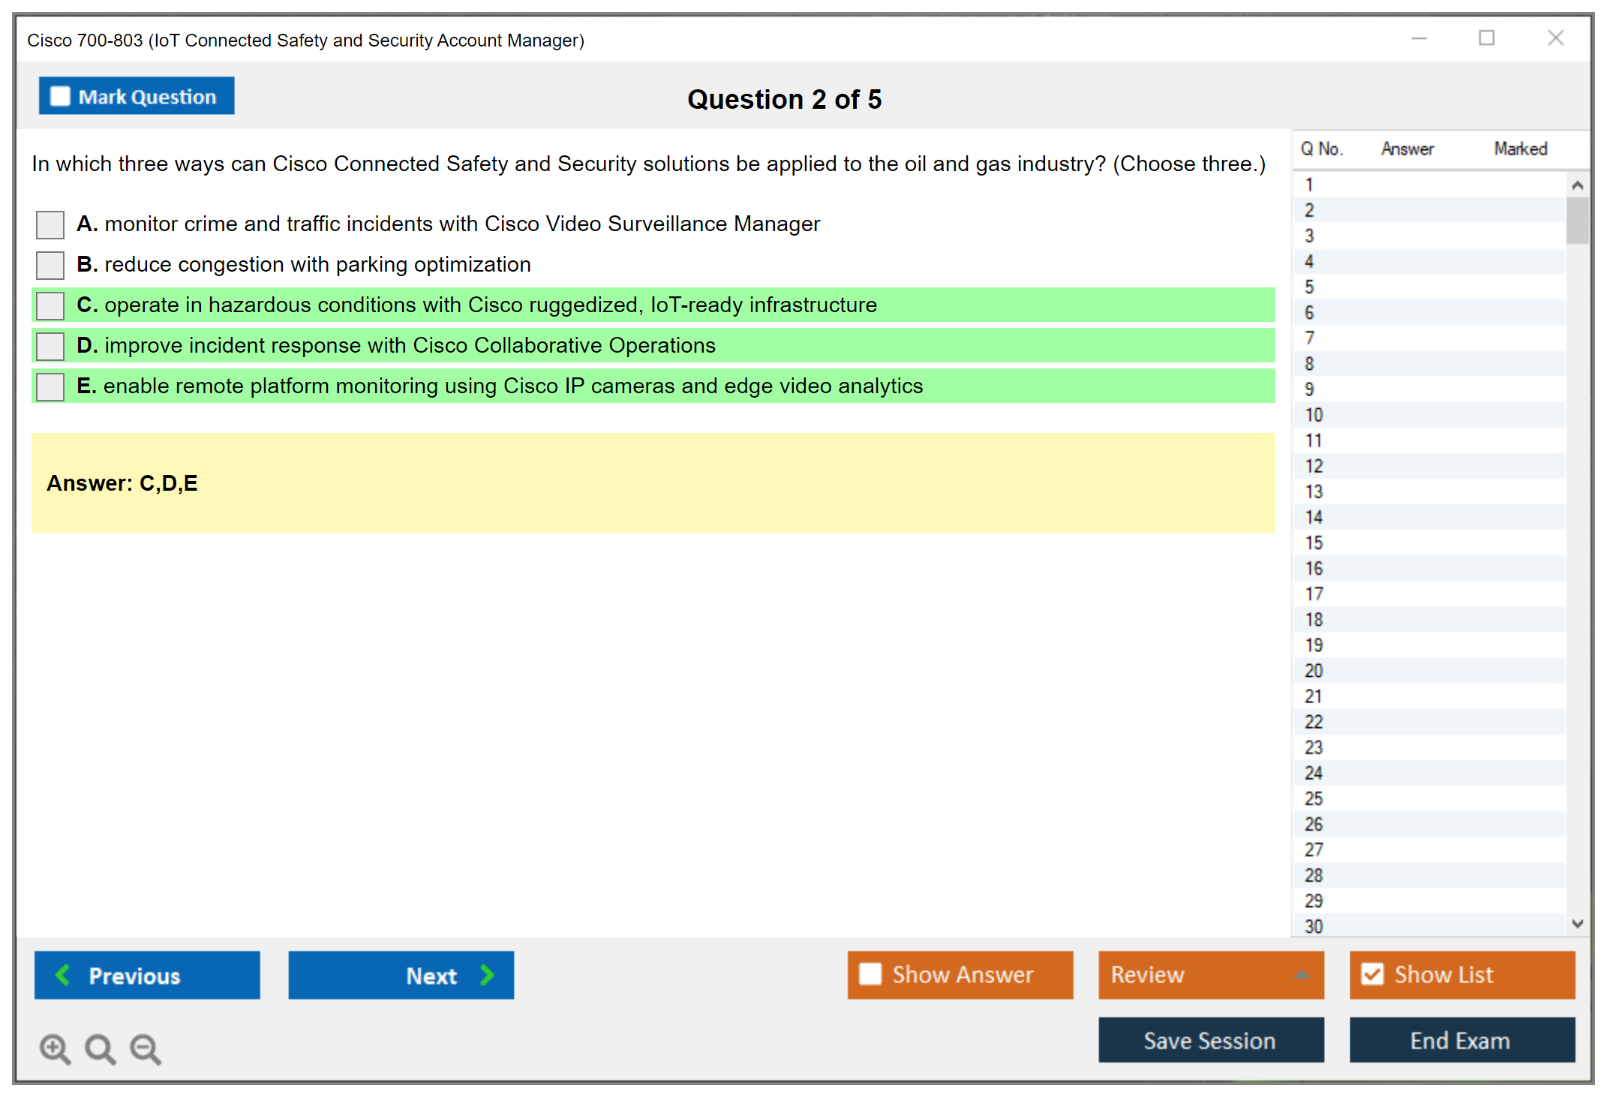Click the End Exam button
Image resolution: width=1613 pixels, height=1103 pixels.
click(x=1461, y=1040)
